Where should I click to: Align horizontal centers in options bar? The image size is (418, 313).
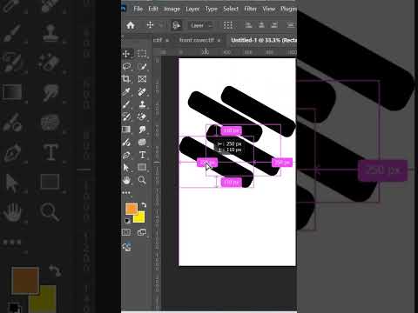point(261,25)
